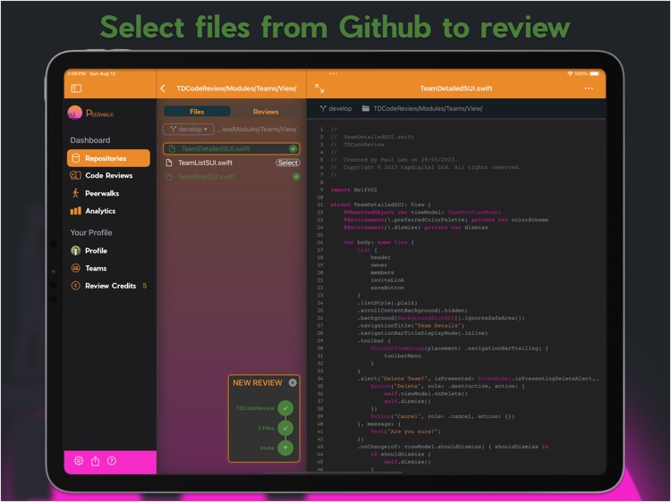Open Analytics section
This screenshot has width=671, height=502.
[x=100, y=211]
